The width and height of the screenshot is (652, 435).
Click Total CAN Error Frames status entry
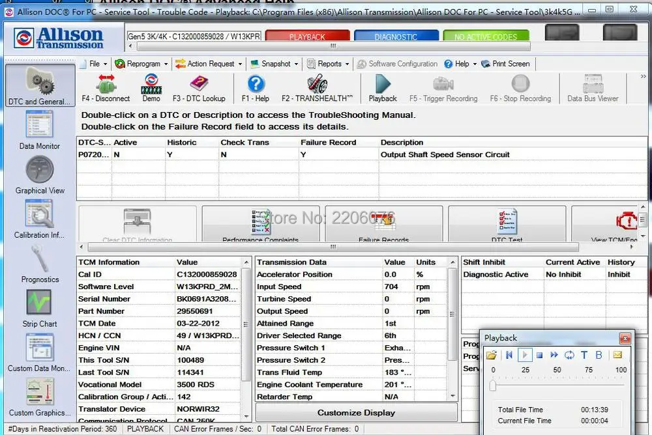[315, 428]
